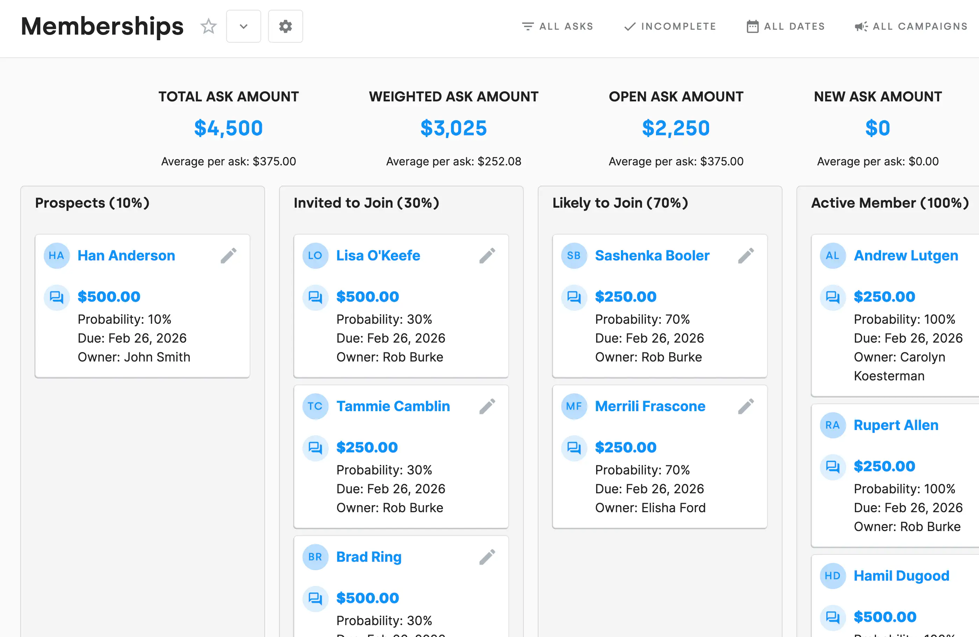This screenshot has width=979, height=637.
Task: Click the Total Ask Amount $4,500 value
Action: coord(229,128)
